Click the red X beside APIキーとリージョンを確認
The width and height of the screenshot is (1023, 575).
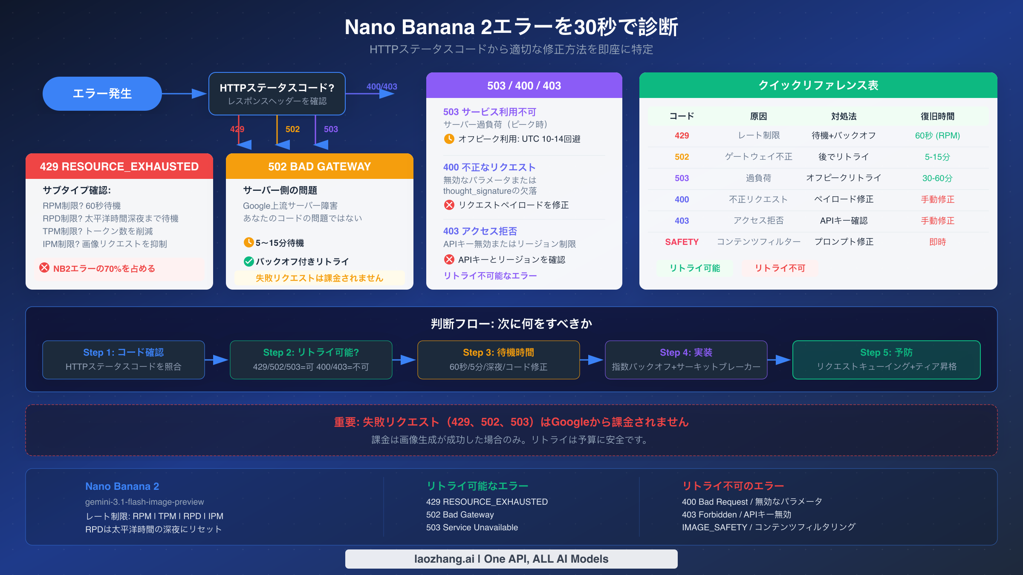click(x=449, y=260)
